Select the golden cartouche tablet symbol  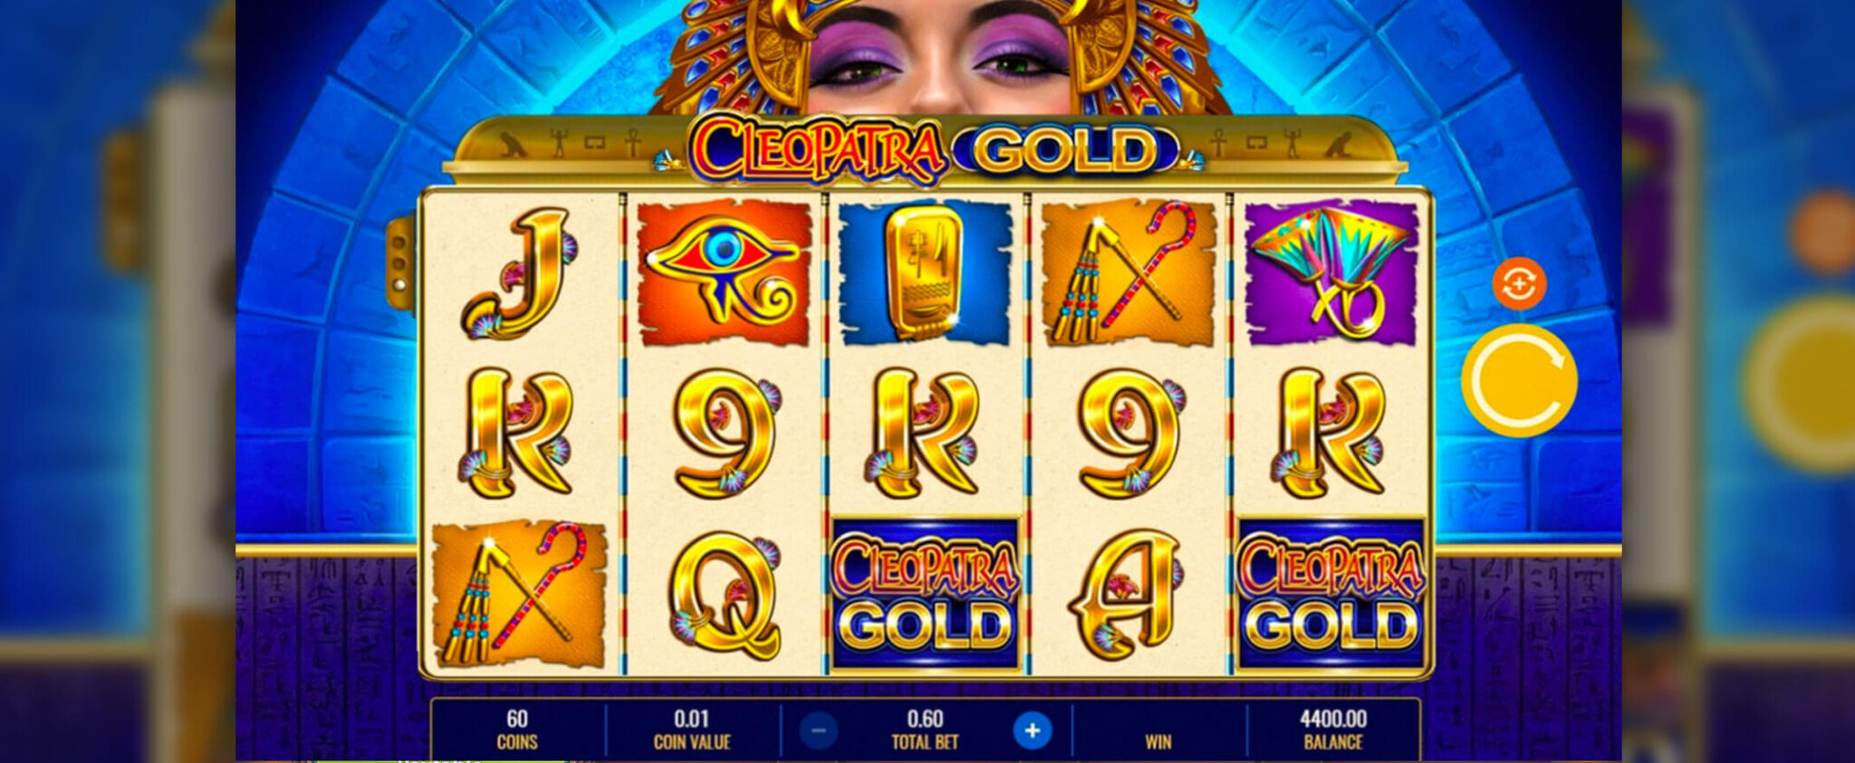pyautogui.click(x=925, y=272)
